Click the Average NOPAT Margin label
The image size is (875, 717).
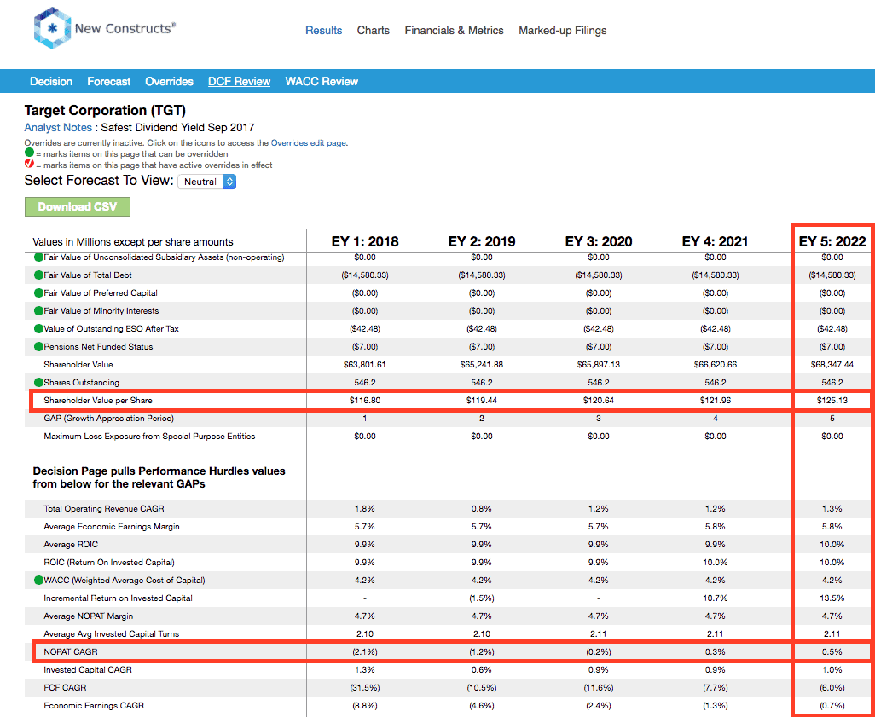88,616
